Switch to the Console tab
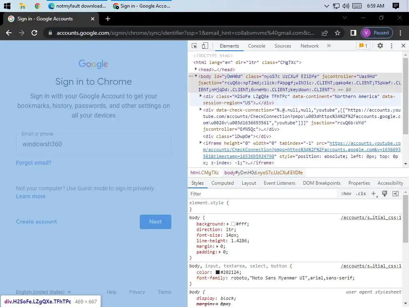Image resolution: width=409 pixels, height=307 pixels. pos(257,46)
